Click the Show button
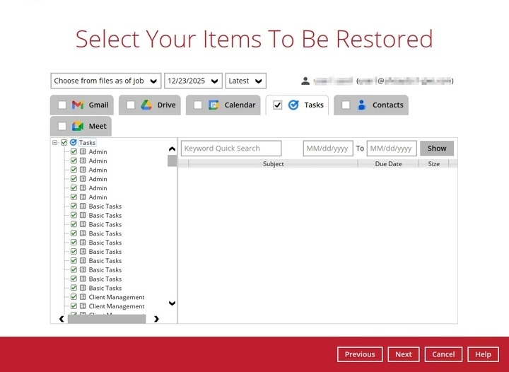509x372 pixels. click(x=437, y=149)
